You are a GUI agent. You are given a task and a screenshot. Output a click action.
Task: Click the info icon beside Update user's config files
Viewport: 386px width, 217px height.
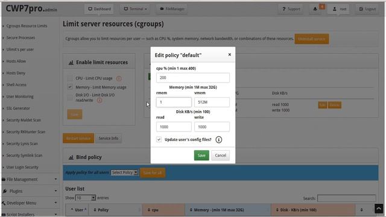(x=218, y=140)
